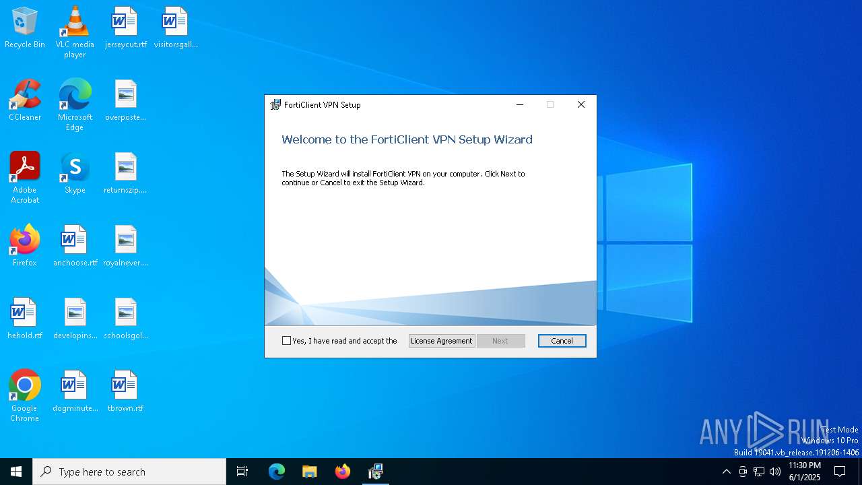Select the developins... image file

(75, 319)
